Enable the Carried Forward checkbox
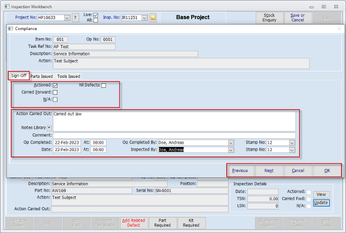Viewport: 346px width, 233px height. (x=55, y=92)
